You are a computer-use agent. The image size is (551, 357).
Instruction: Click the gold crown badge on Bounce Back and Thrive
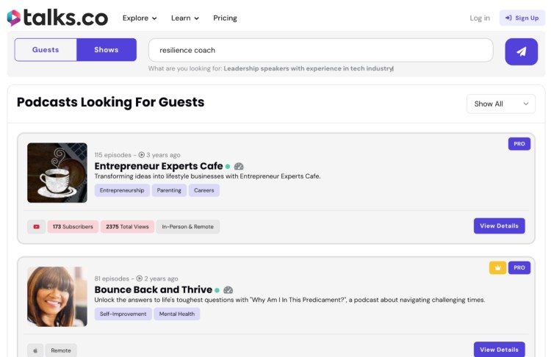(497, 267)
